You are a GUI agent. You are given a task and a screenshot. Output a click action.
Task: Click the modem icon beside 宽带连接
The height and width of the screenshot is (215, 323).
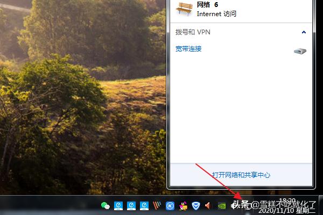pos(300,51)
